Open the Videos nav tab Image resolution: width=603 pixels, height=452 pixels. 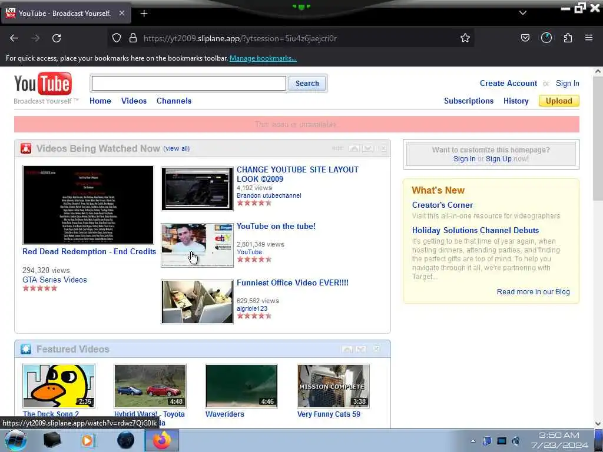[134, 101]
